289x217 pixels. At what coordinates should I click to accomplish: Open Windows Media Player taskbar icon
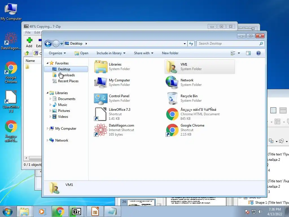click(x=42, y=211)
